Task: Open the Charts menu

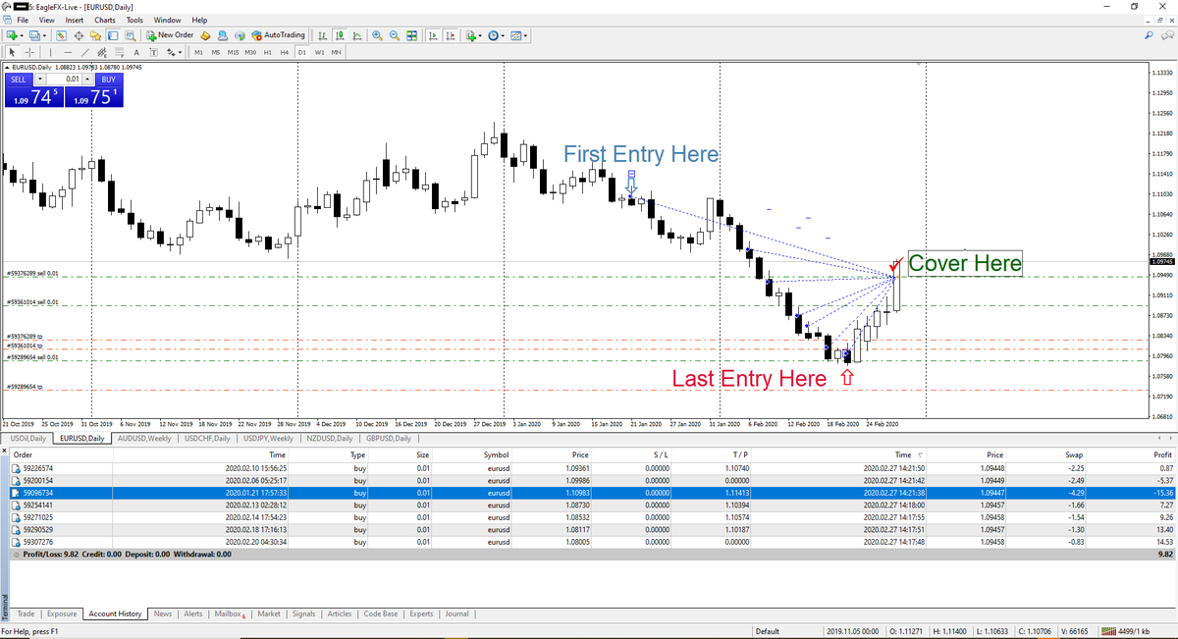Action: (105, 20)
